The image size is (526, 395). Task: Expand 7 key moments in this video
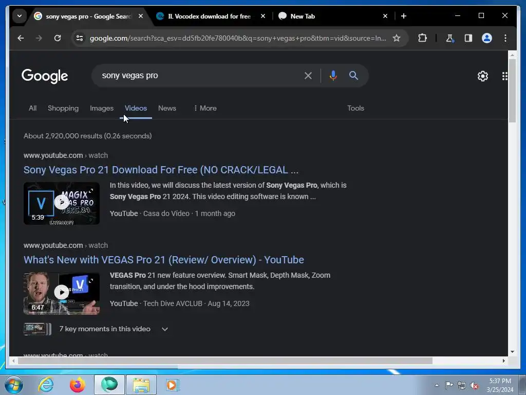pyautogui.click(x=165, y=329)
